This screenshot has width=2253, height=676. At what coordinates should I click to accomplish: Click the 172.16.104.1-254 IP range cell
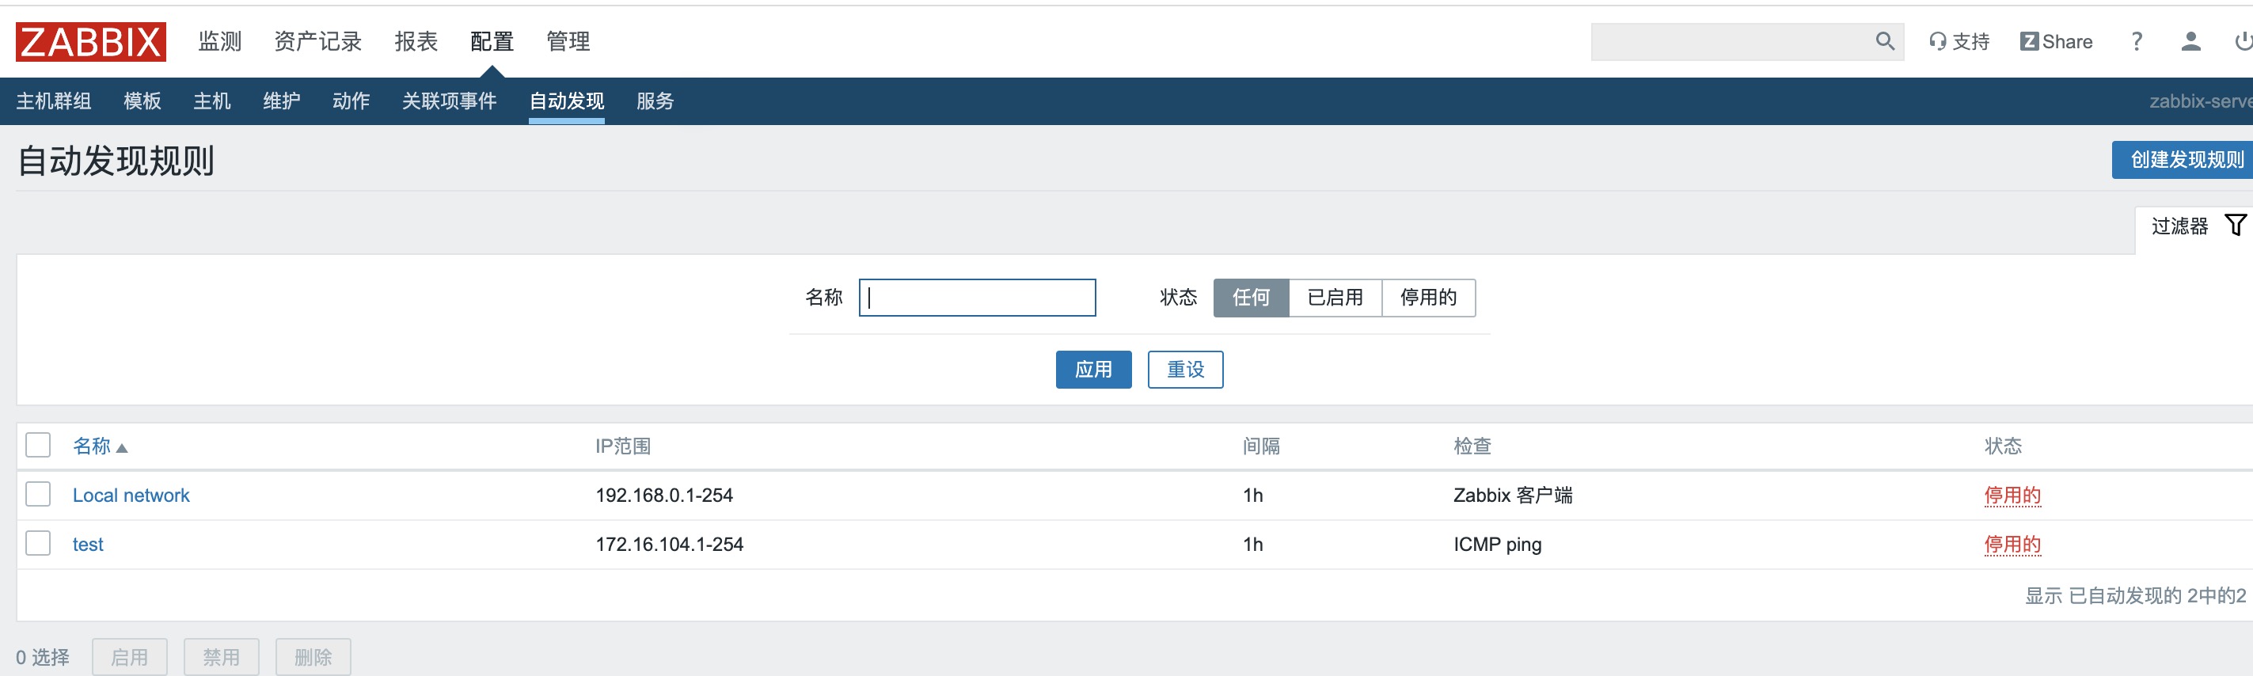point(669,544)
